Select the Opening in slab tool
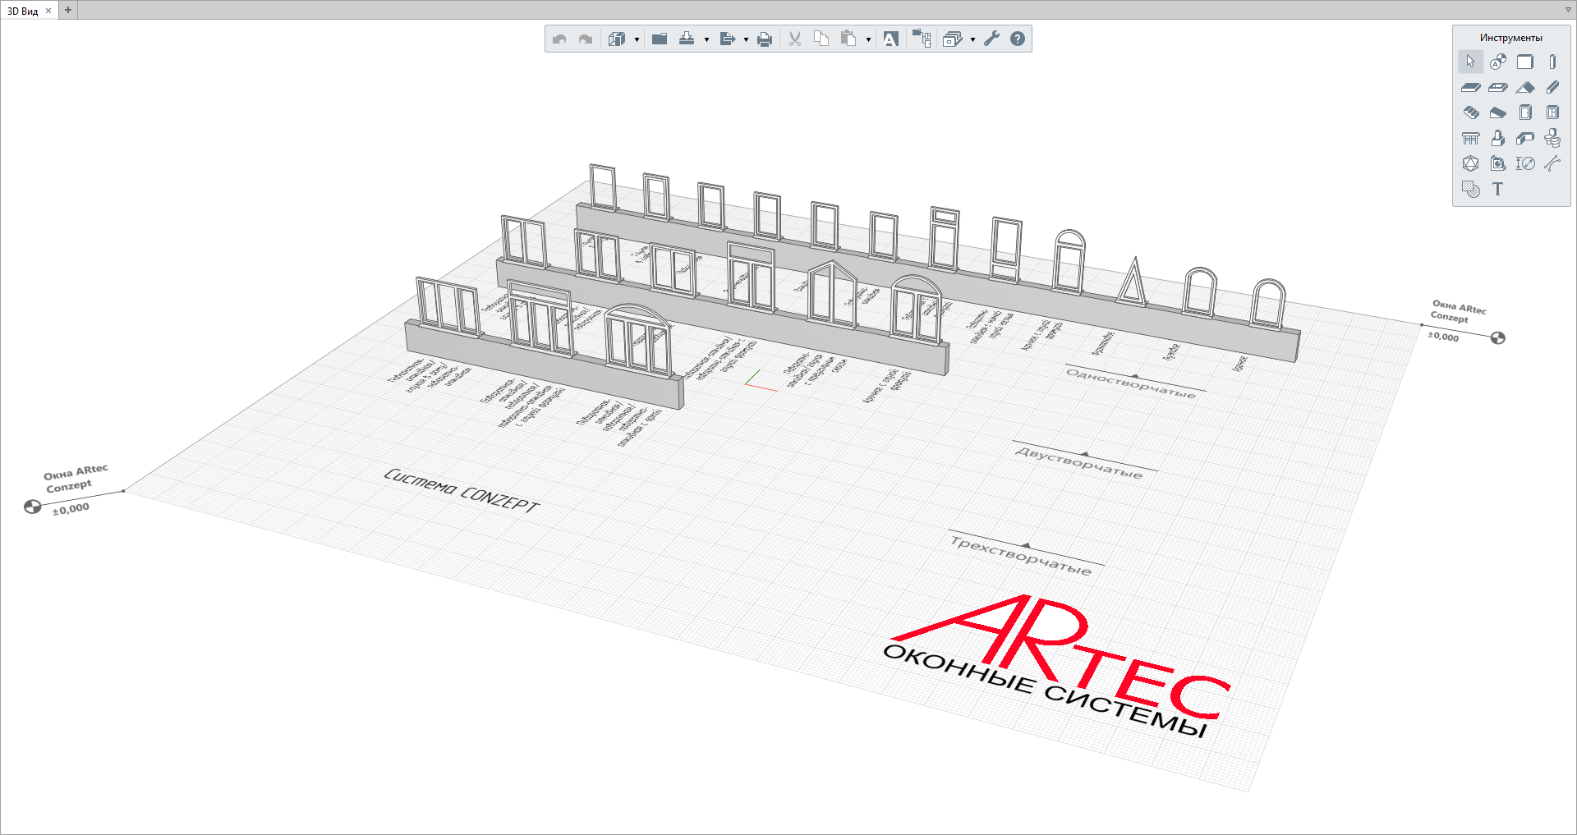Screen dimensions: 1577x835 click(1498, 87)
